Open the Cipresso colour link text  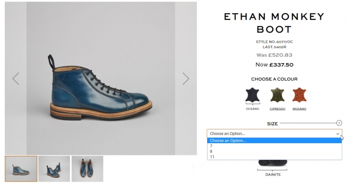(x=278, y=109)
